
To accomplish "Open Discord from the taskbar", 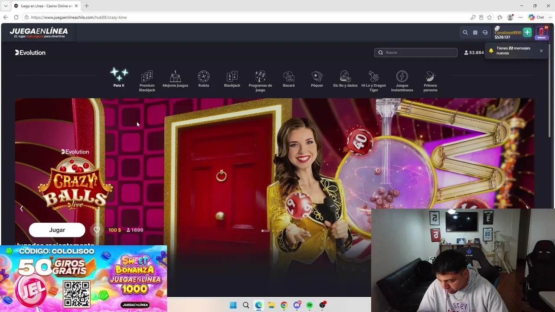I will click(x=297, y=305).
